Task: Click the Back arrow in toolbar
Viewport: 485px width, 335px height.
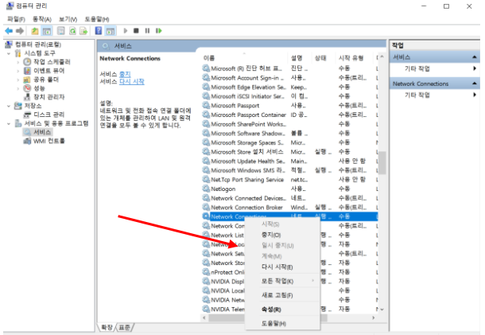Action: [9, 31]
